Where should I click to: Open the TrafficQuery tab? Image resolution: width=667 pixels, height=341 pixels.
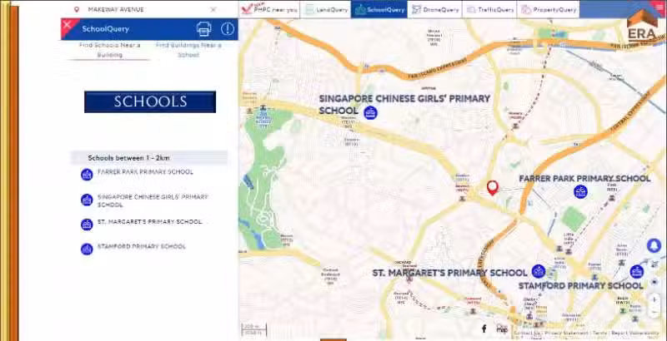(489, 9)
